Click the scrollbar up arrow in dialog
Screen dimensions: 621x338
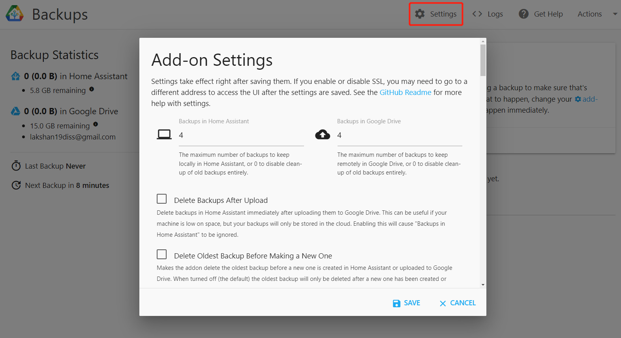coord(483,41)
